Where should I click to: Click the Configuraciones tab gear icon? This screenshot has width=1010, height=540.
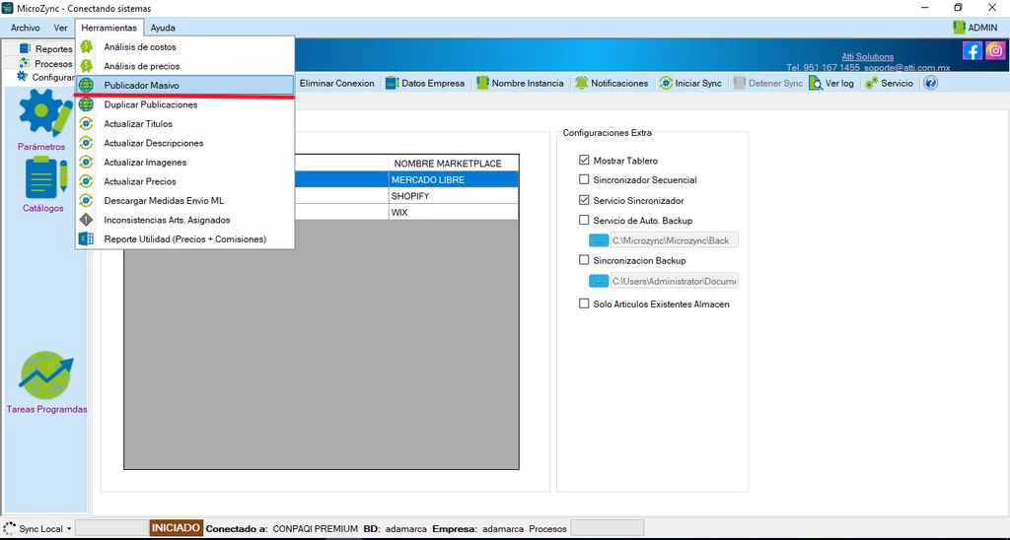tap(23, 77)
